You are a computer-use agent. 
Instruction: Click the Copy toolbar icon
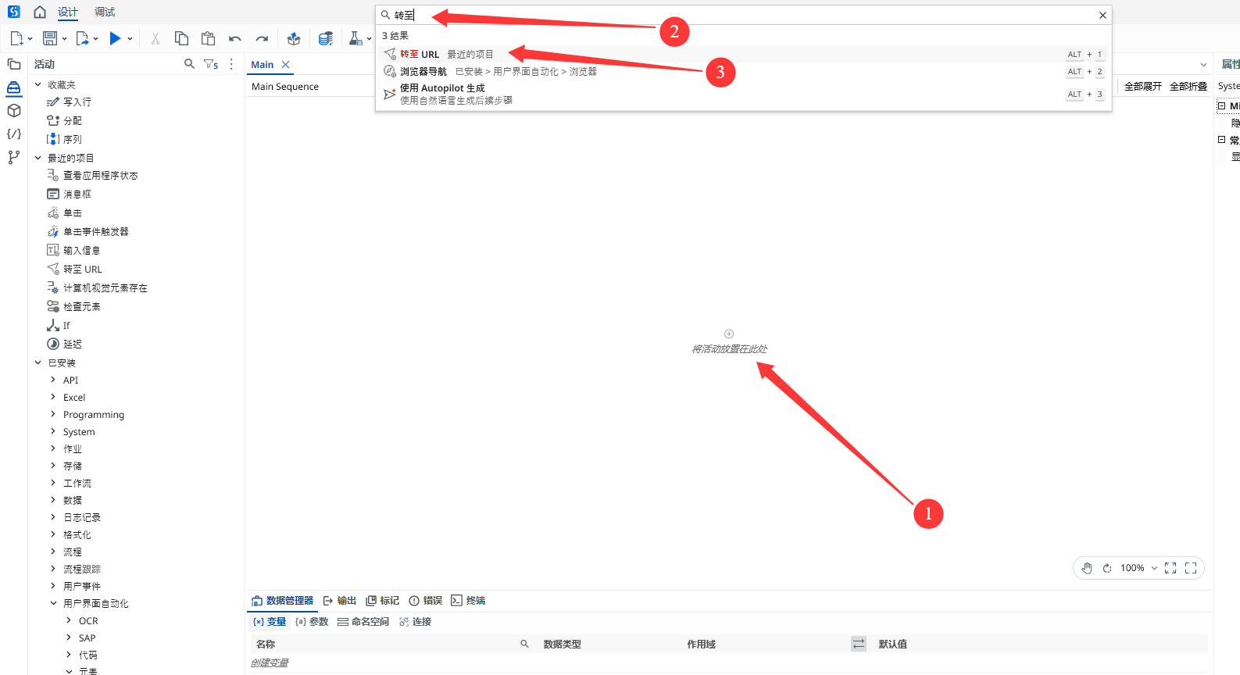coord(181,38)
